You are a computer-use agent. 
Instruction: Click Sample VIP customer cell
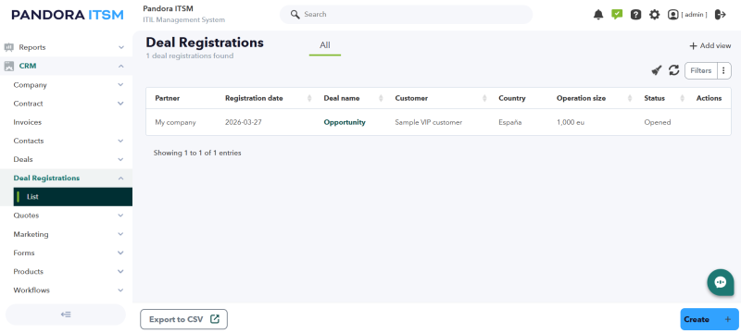(x=429, y=123)
